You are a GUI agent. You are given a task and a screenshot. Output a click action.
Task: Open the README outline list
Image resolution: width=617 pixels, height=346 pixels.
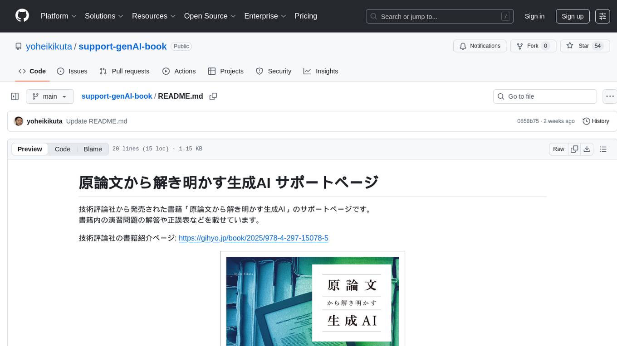[x=603, y=149]
